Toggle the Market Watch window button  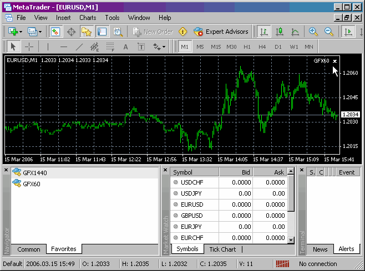click(55, 32)
